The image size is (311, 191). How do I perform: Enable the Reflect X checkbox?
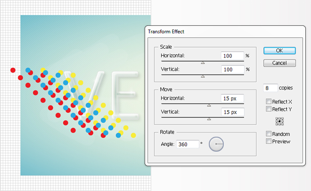pyautogui.click(x=268, y=101)
